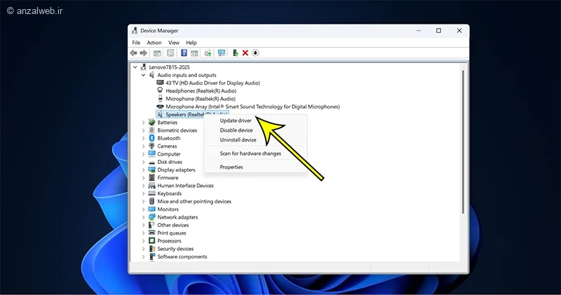Open Properties from the context menu
This screenshot has height=295, width=561.
231,167
